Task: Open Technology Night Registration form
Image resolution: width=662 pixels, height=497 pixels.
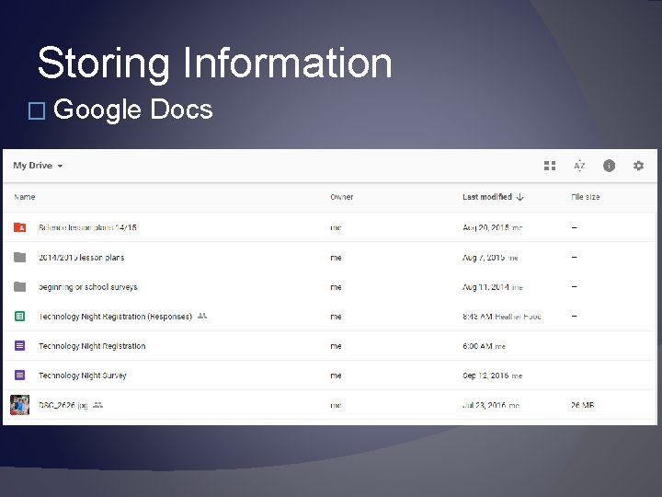Action: pos(92,346)
